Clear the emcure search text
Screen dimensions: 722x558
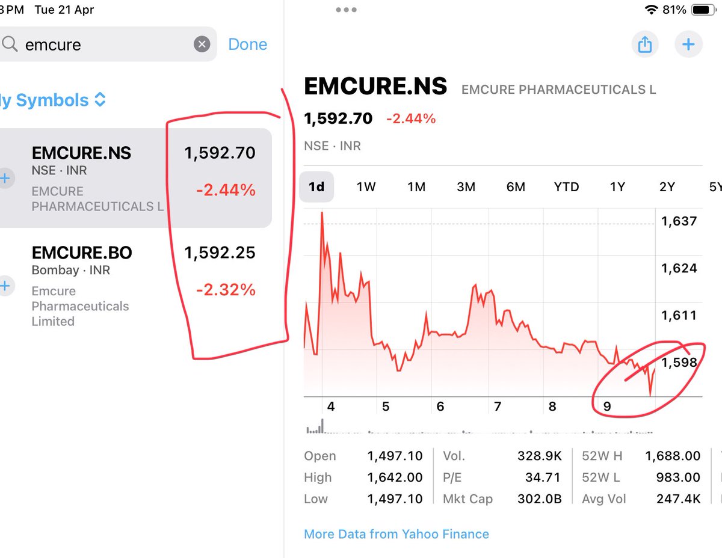pyautogui.click(x=202, y=44)
